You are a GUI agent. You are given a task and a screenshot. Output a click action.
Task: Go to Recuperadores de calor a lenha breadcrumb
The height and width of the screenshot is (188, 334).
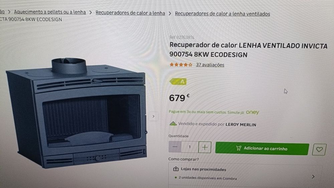coord(130,13)
